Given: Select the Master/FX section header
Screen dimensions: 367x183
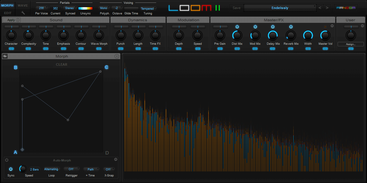Looking at the screenshot, I should tap(273, 20).
